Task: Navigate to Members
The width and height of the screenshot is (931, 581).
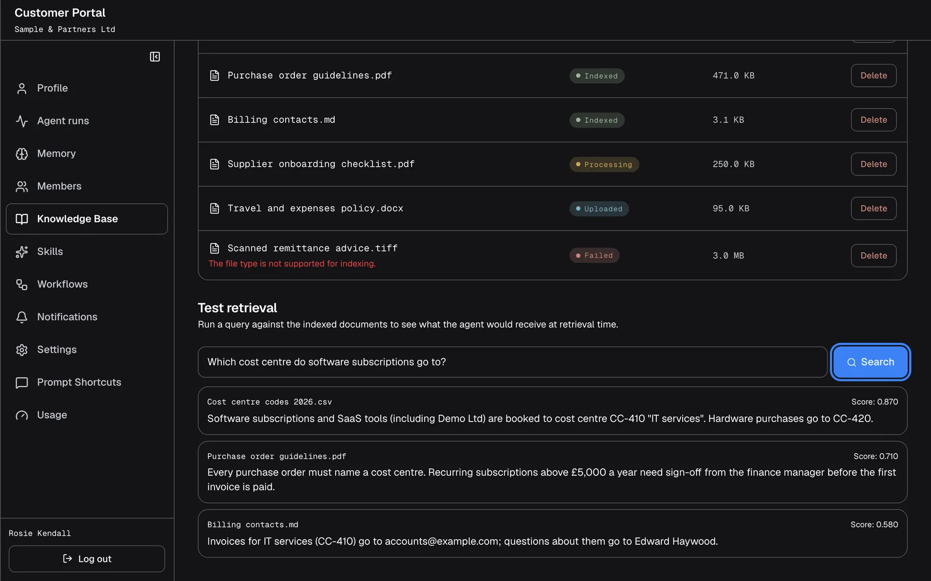Action: click(x=87, y=186)
